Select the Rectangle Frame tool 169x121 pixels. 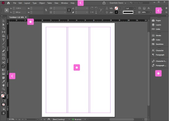(x=3, y=55)
